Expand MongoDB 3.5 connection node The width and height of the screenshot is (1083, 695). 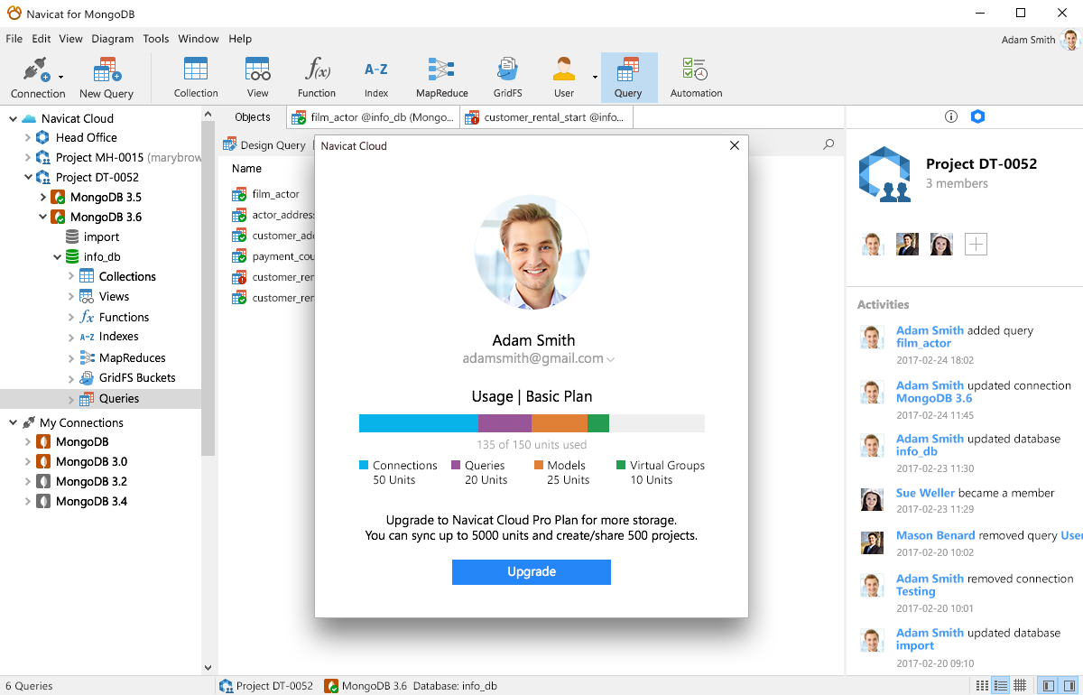pyautogui.click(x=42, y=197)
